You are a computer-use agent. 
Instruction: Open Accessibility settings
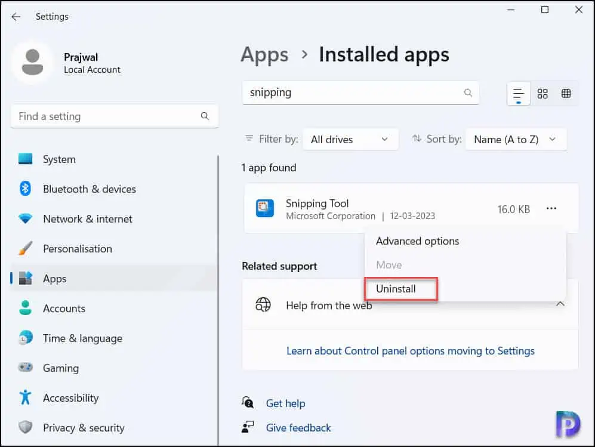click(x=70, y=398)
